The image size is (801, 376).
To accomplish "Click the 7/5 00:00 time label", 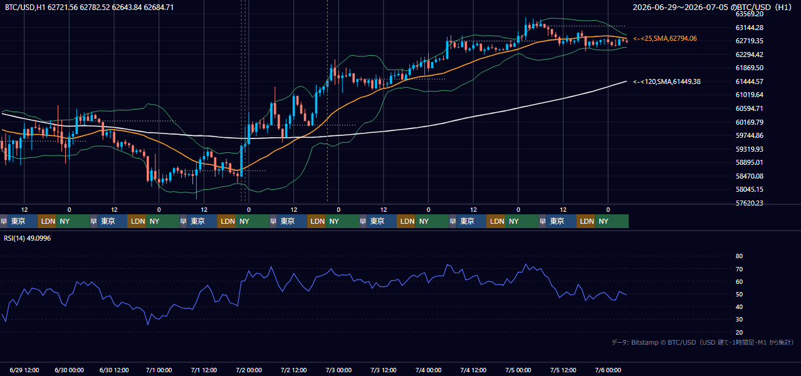I will point(518,370).
